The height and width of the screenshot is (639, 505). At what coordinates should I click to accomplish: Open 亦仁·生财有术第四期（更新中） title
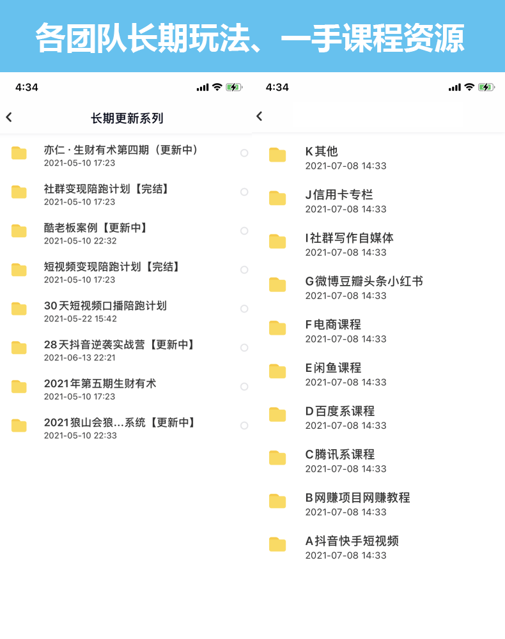click(121, 150)
